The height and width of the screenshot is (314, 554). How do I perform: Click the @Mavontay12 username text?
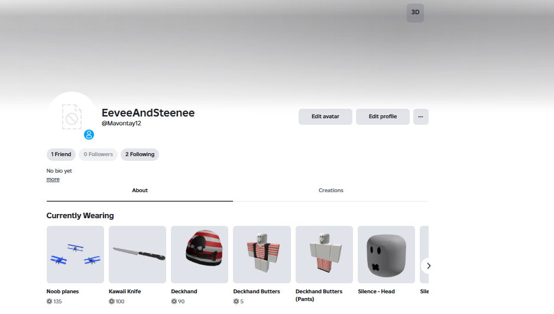click(x=121, y=123)
